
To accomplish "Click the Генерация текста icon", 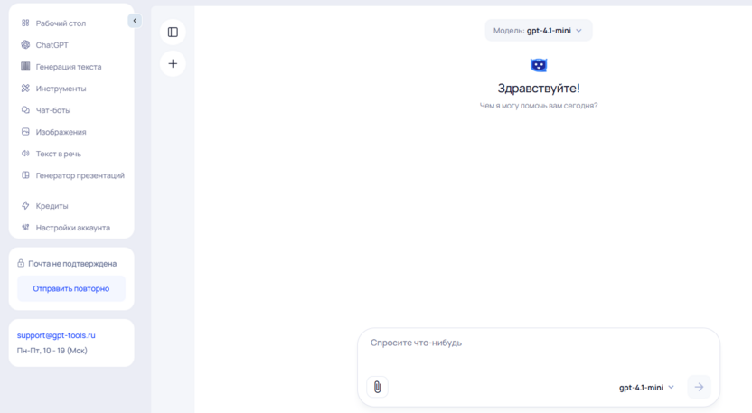I will [x=25, y=66].
